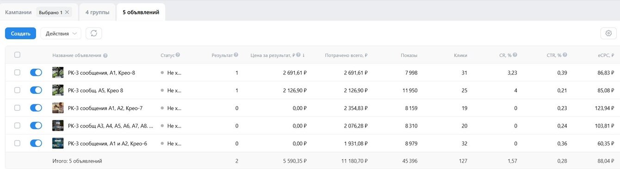Check the box for 'РК-3 сообщ. А5, Крео 8'
This screenshot has height=169, width=620.
pyautogui.click(x=17, y=90)
